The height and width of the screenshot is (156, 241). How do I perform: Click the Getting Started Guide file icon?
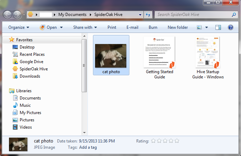[159, 52]
